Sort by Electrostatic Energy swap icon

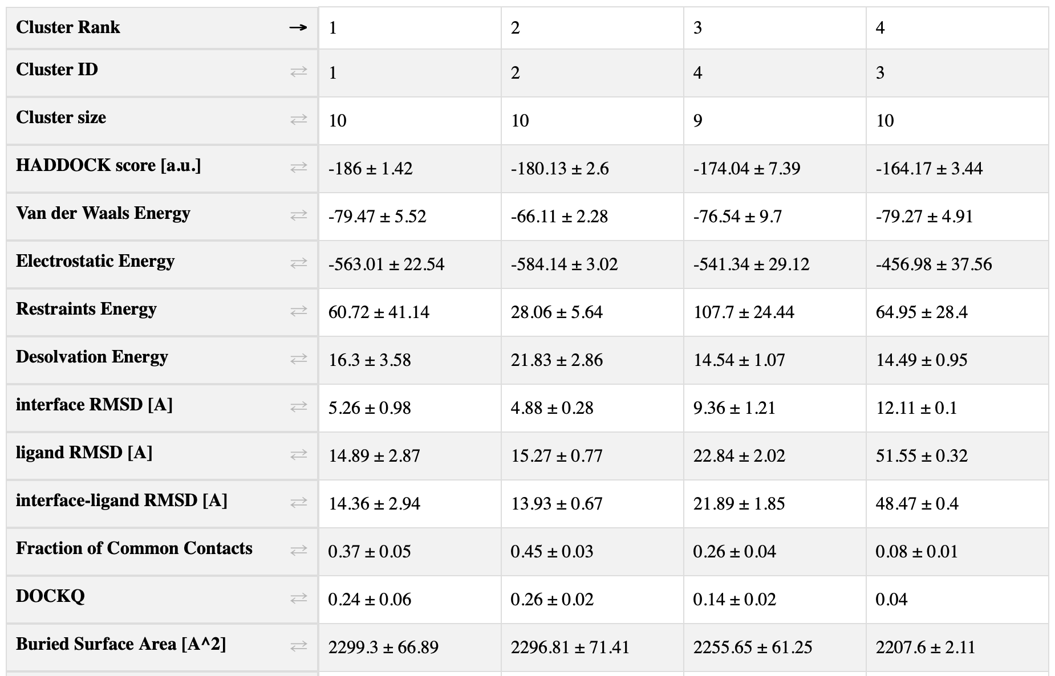point(298,263)
